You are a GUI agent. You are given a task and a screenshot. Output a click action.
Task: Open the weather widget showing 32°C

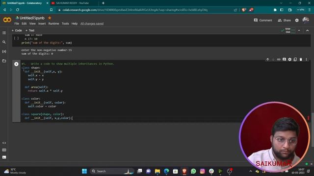[15, 171]
